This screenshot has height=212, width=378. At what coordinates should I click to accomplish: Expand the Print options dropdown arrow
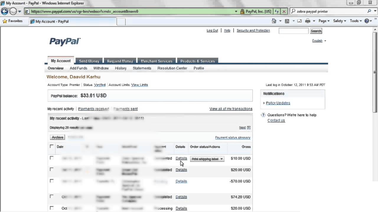click(x=314, y=21)
